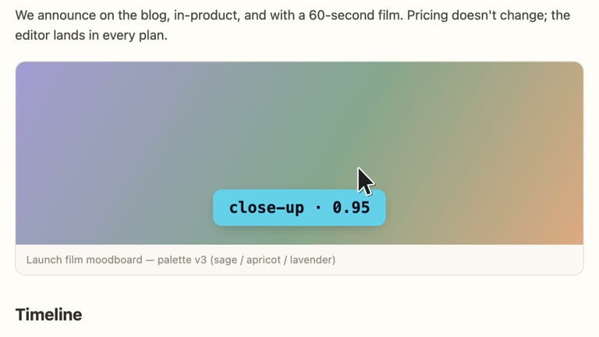Click "Launch film moodboard" caption text

click(x=84, y=260)
